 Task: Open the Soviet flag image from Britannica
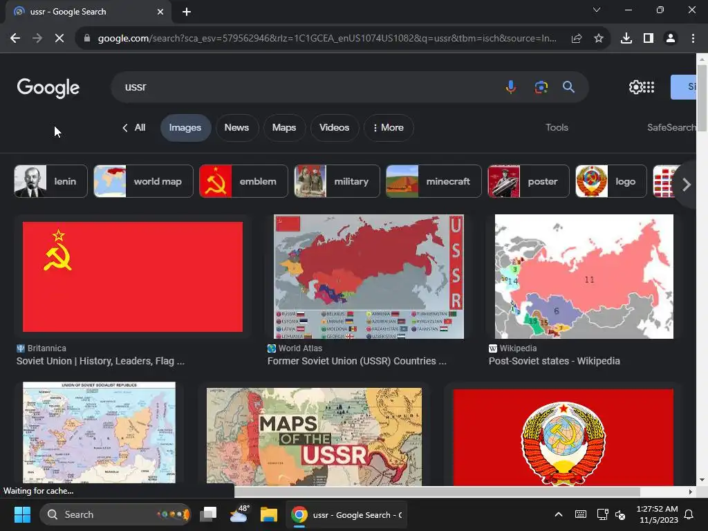click(x=132, y=277)
